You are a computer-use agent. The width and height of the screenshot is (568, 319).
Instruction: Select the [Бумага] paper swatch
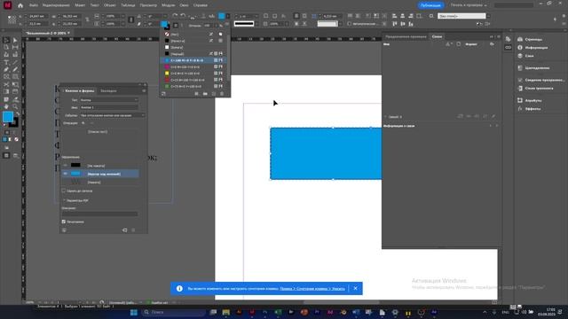(x=193, y=47)
